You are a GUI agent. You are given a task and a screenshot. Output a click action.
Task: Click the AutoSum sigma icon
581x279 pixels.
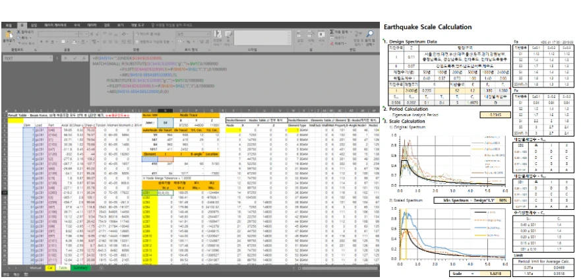[332, 32]
